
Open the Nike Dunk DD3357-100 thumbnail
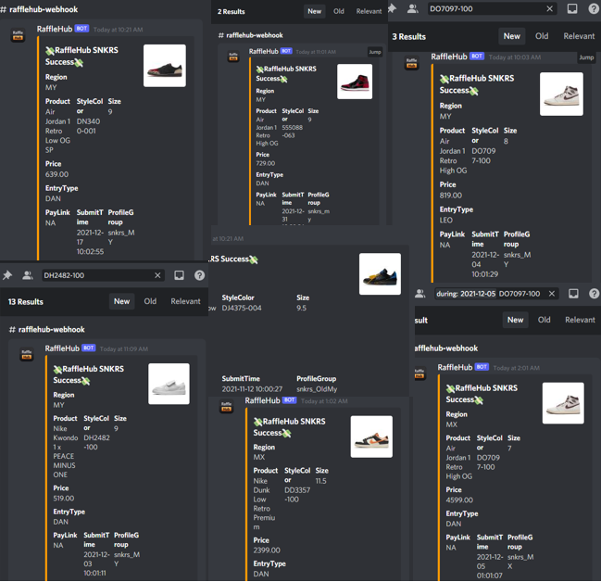pos(371,436)
